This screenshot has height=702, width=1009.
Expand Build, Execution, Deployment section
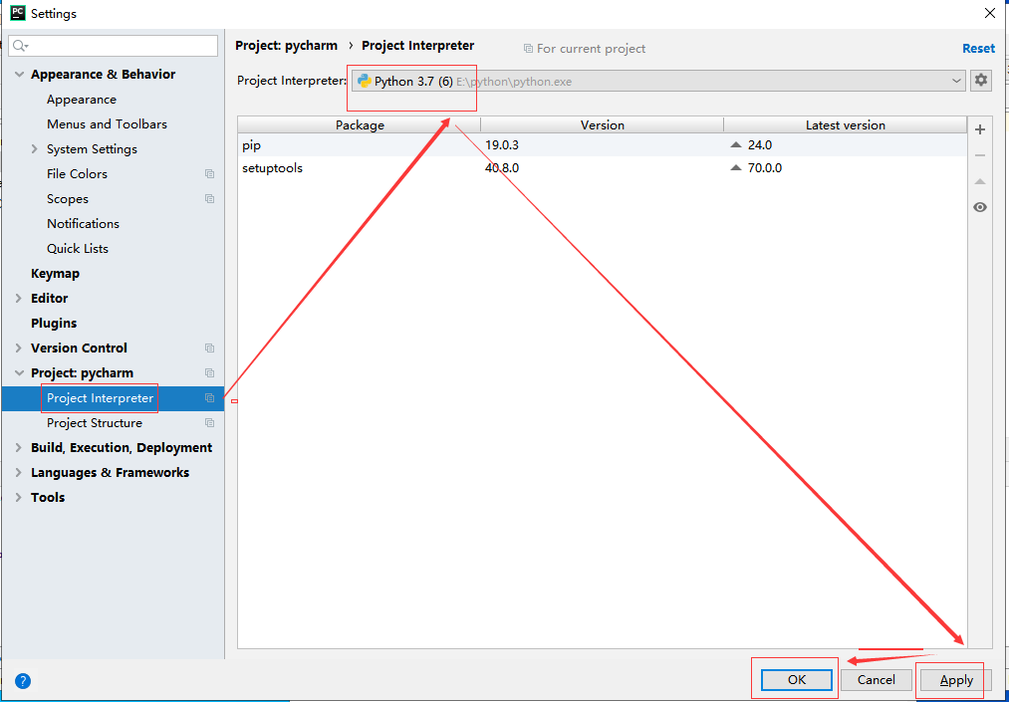pos(19,448)
